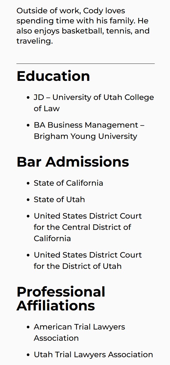Viewport: 170px width, 365px height.
Task: Click the word 'traveling' in intro text
Action: 35,41
